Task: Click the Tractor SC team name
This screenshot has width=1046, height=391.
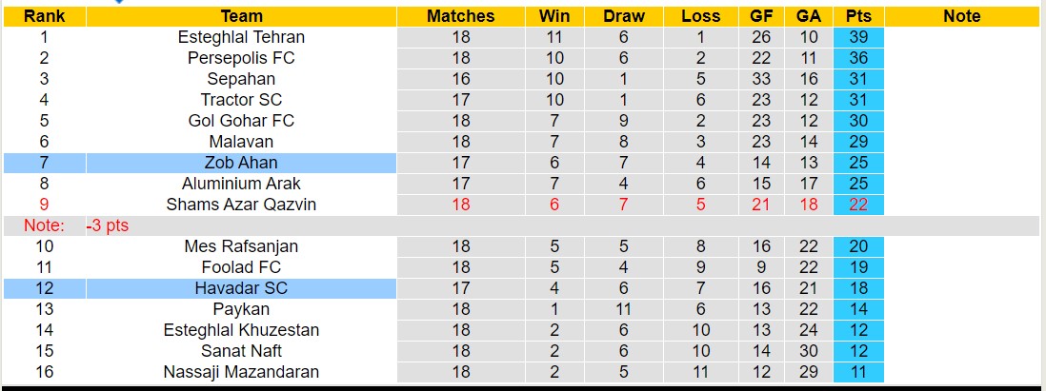Action: point(241,100)
